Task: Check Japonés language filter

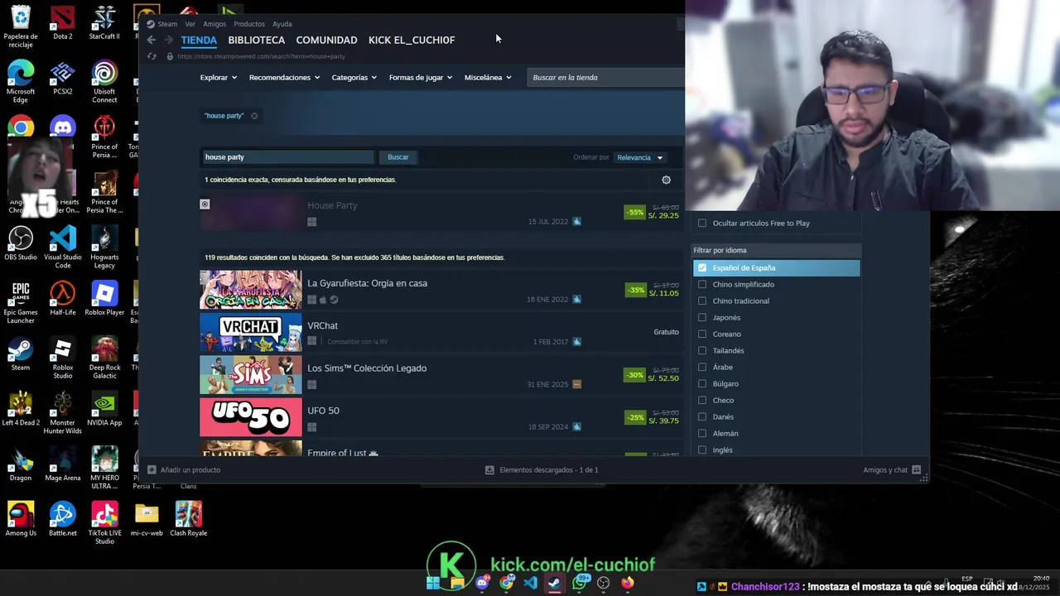Action: (x=702, y=317)
